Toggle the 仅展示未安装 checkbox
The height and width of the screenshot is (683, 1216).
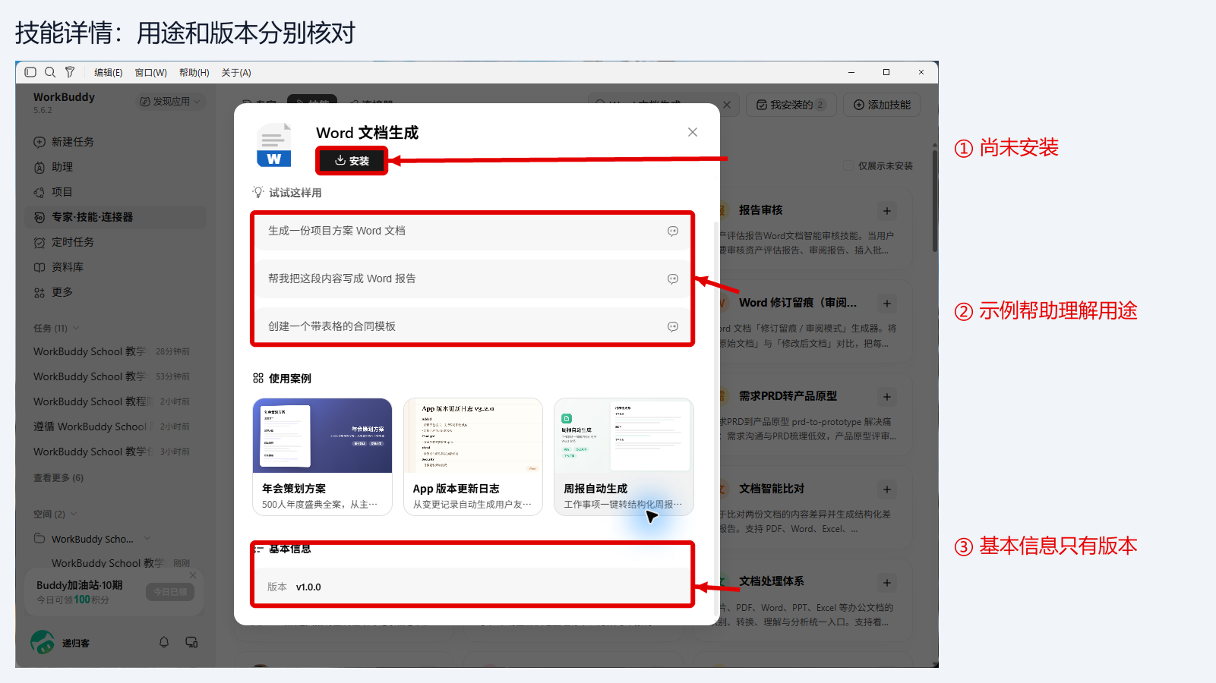click(x=848, y=165)
